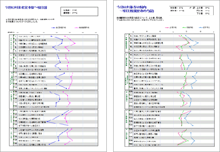Click '上位者' count in right page breakdown box

[x=203, y=8]
